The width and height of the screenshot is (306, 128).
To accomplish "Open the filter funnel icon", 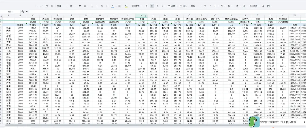I will pyautogui.click(x=222, y=6).
